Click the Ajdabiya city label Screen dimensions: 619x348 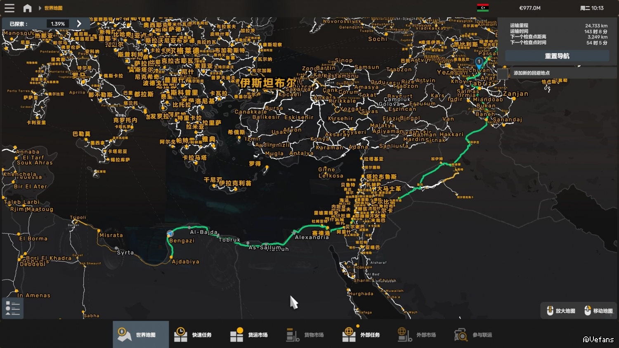(x=185, y=261)
